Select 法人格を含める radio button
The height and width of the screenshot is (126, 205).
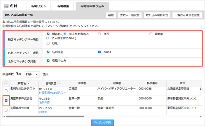[x=65, y=34]
